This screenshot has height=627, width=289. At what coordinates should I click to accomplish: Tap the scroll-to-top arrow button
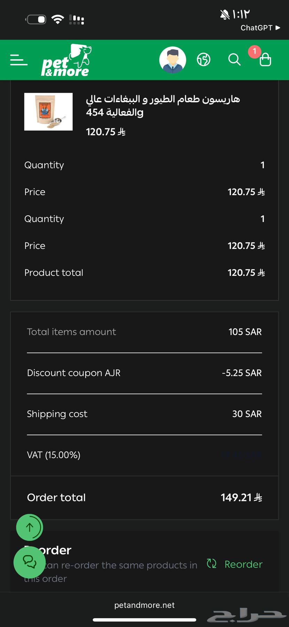[30, 527]
